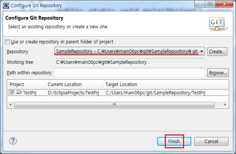Uncheck the TestPrj project checkbox
The height and width of the screenshot is (154, 236).
(12, 92)
